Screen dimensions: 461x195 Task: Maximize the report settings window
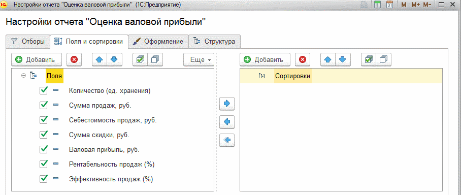[x=441, y=5]
